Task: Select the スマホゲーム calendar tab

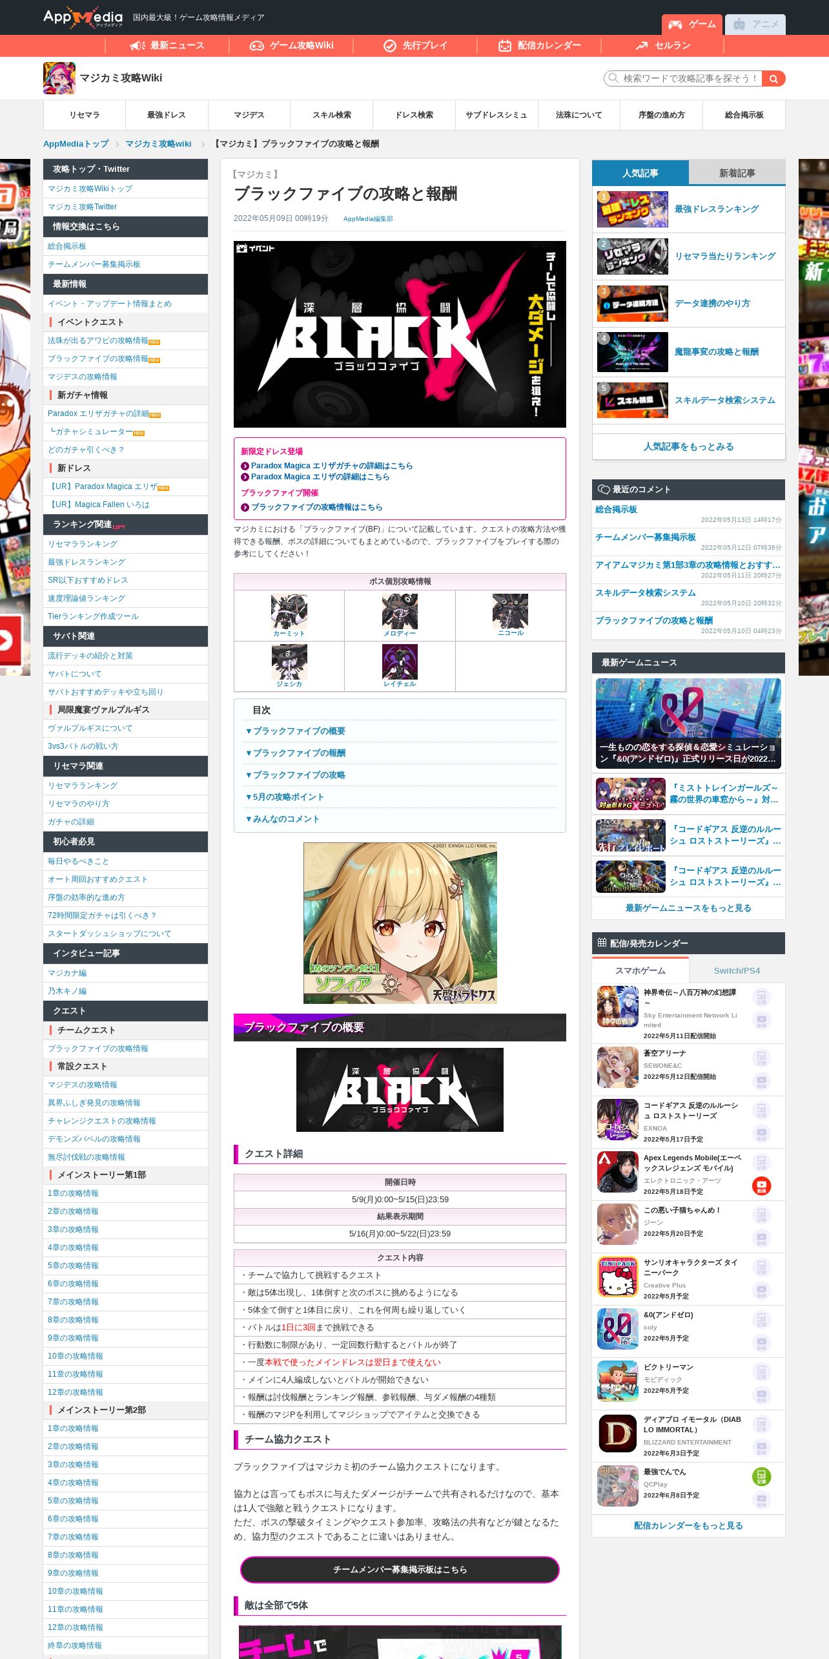Action: pos(640,970)
